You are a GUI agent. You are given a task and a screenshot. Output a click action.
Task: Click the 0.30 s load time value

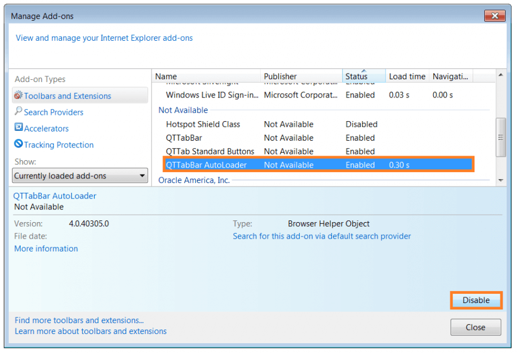399,165
